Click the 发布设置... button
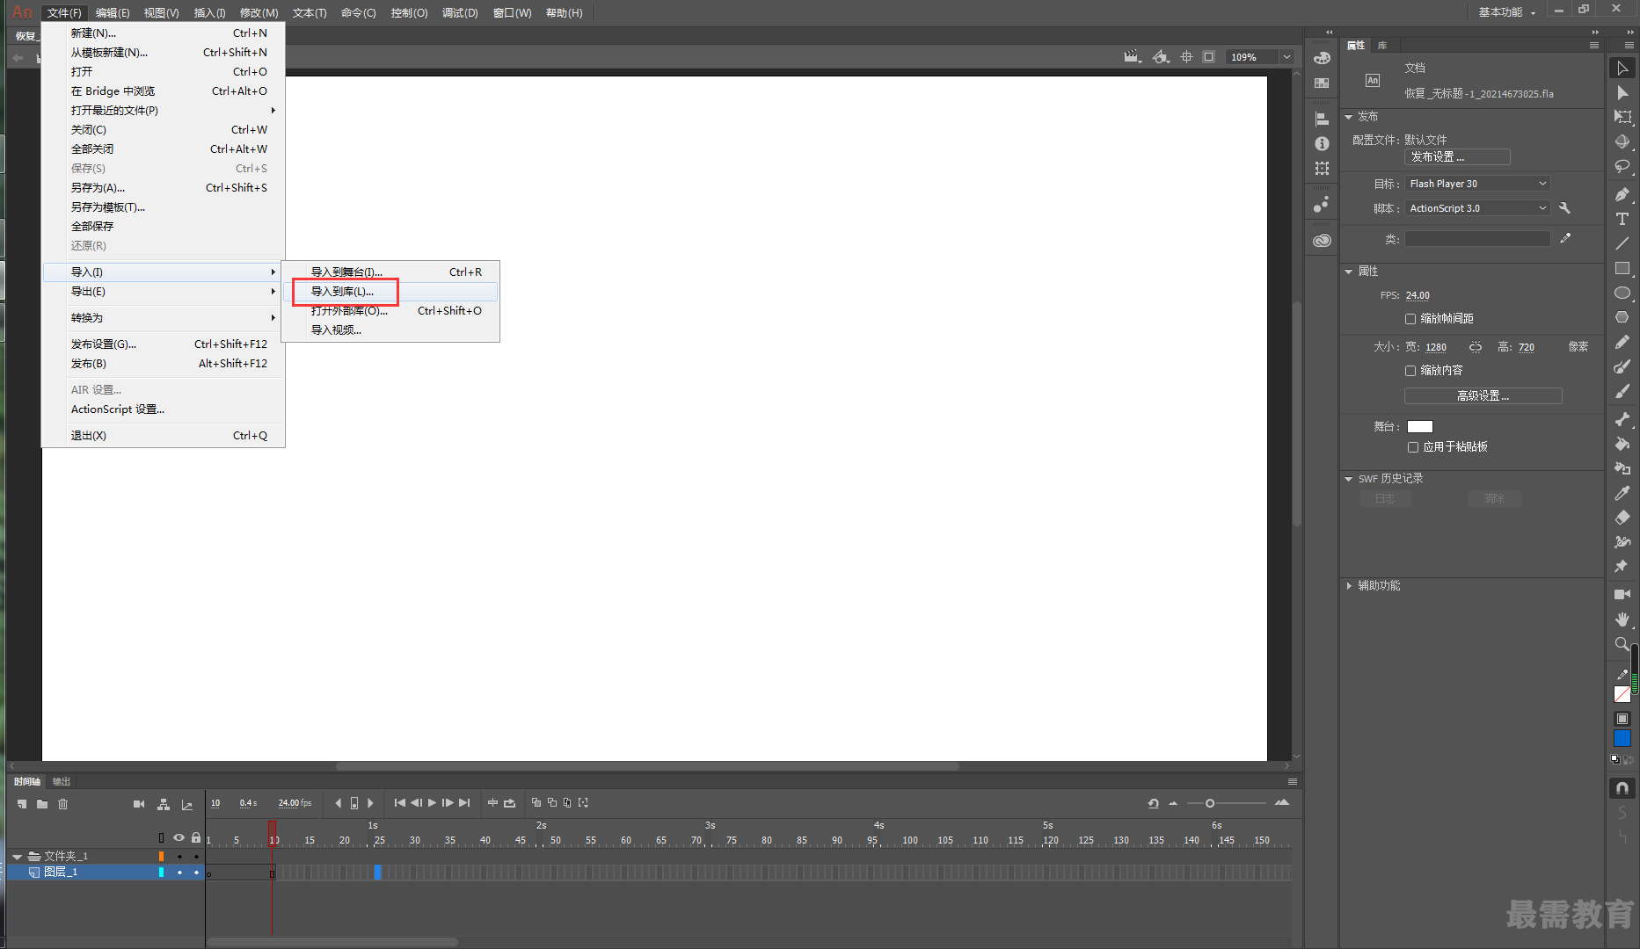 1457,157
